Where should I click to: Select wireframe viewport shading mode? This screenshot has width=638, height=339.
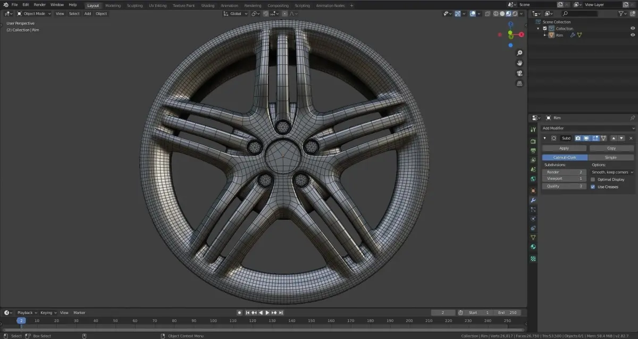496,14
